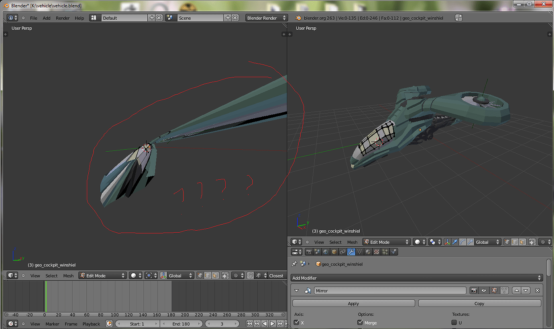Click the Apply button on Mirror modifier
This screenshot has width=554, height=329.
pyautogui.click(x=354, y=303)
